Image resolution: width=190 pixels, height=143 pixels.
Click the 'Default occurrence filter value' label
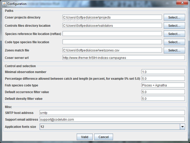(x=27, y=92)
